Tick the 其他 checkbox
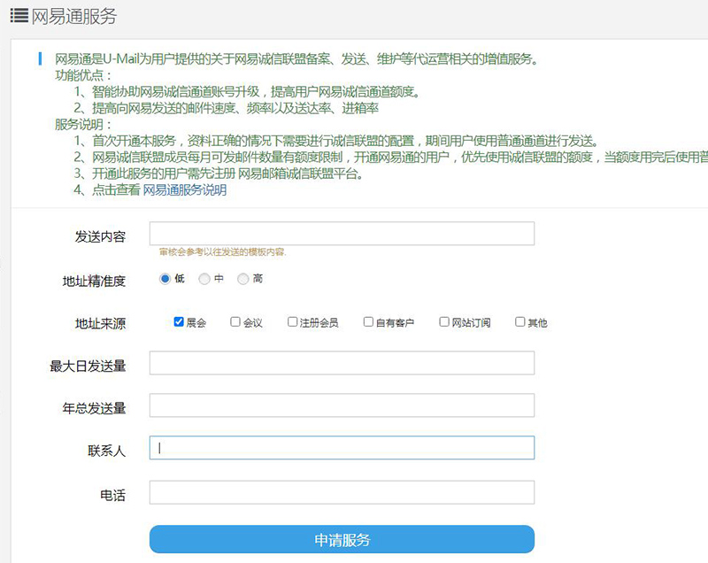Image resolution: width=708 pixels, height=563 pixels. tap(520, 322)
